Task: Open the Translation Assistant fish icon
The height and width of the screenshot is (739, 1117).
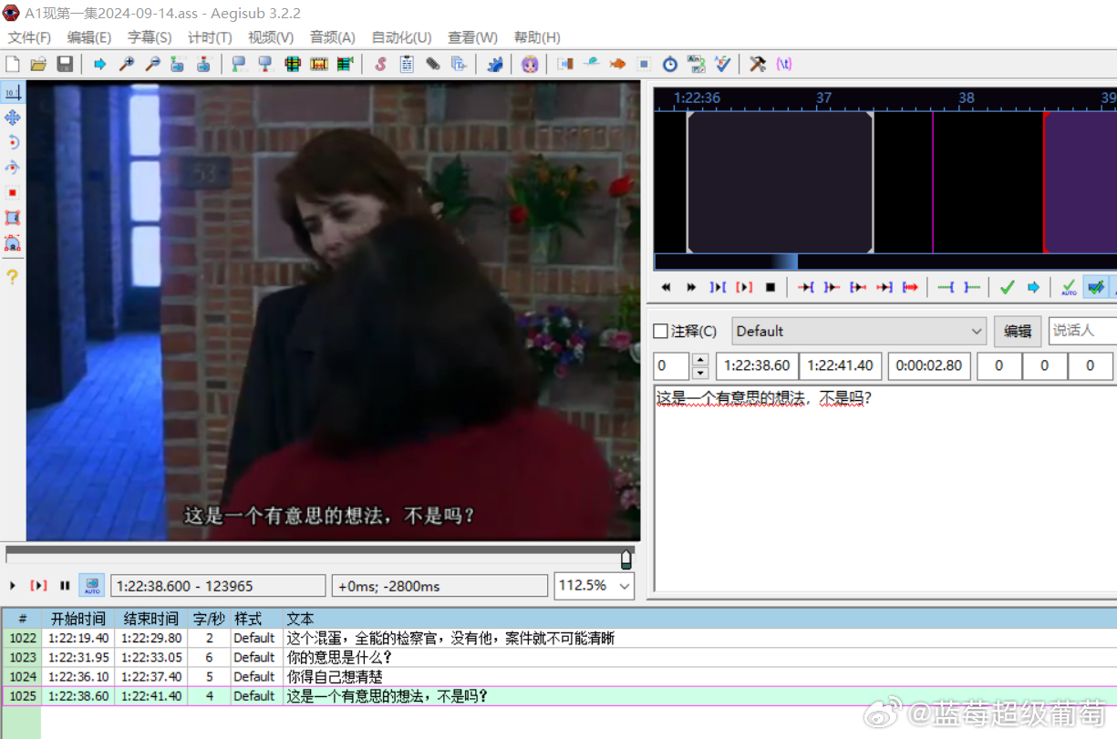Action: [x=617, y=64]
